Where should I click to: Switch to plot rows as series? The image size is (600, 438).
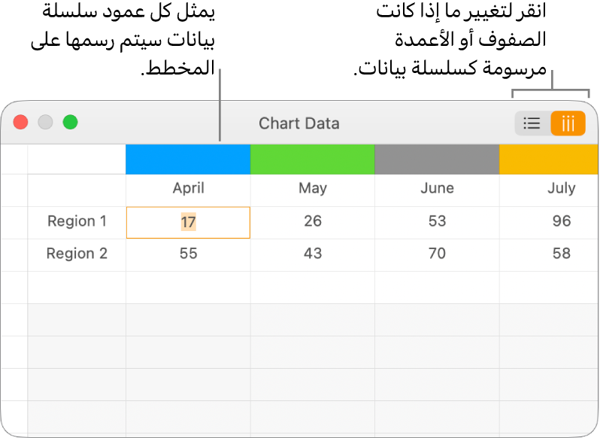click(x=532, y=123)
